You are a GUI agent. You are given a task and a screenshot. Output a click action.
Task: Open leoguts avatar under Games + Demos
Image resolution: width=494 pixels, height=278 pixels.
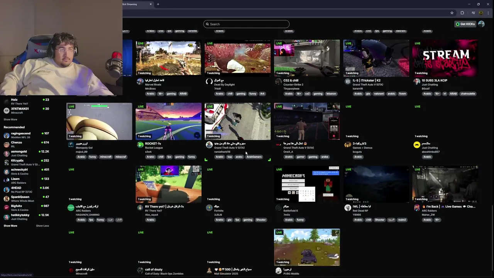coord(348,145)
